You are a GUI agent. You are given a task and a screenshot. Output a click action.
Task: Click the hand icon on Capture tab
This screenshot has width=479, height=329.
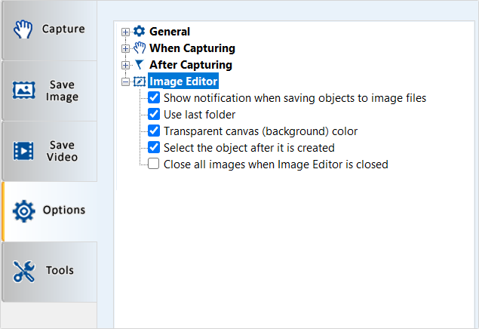[x=24, y=30]
